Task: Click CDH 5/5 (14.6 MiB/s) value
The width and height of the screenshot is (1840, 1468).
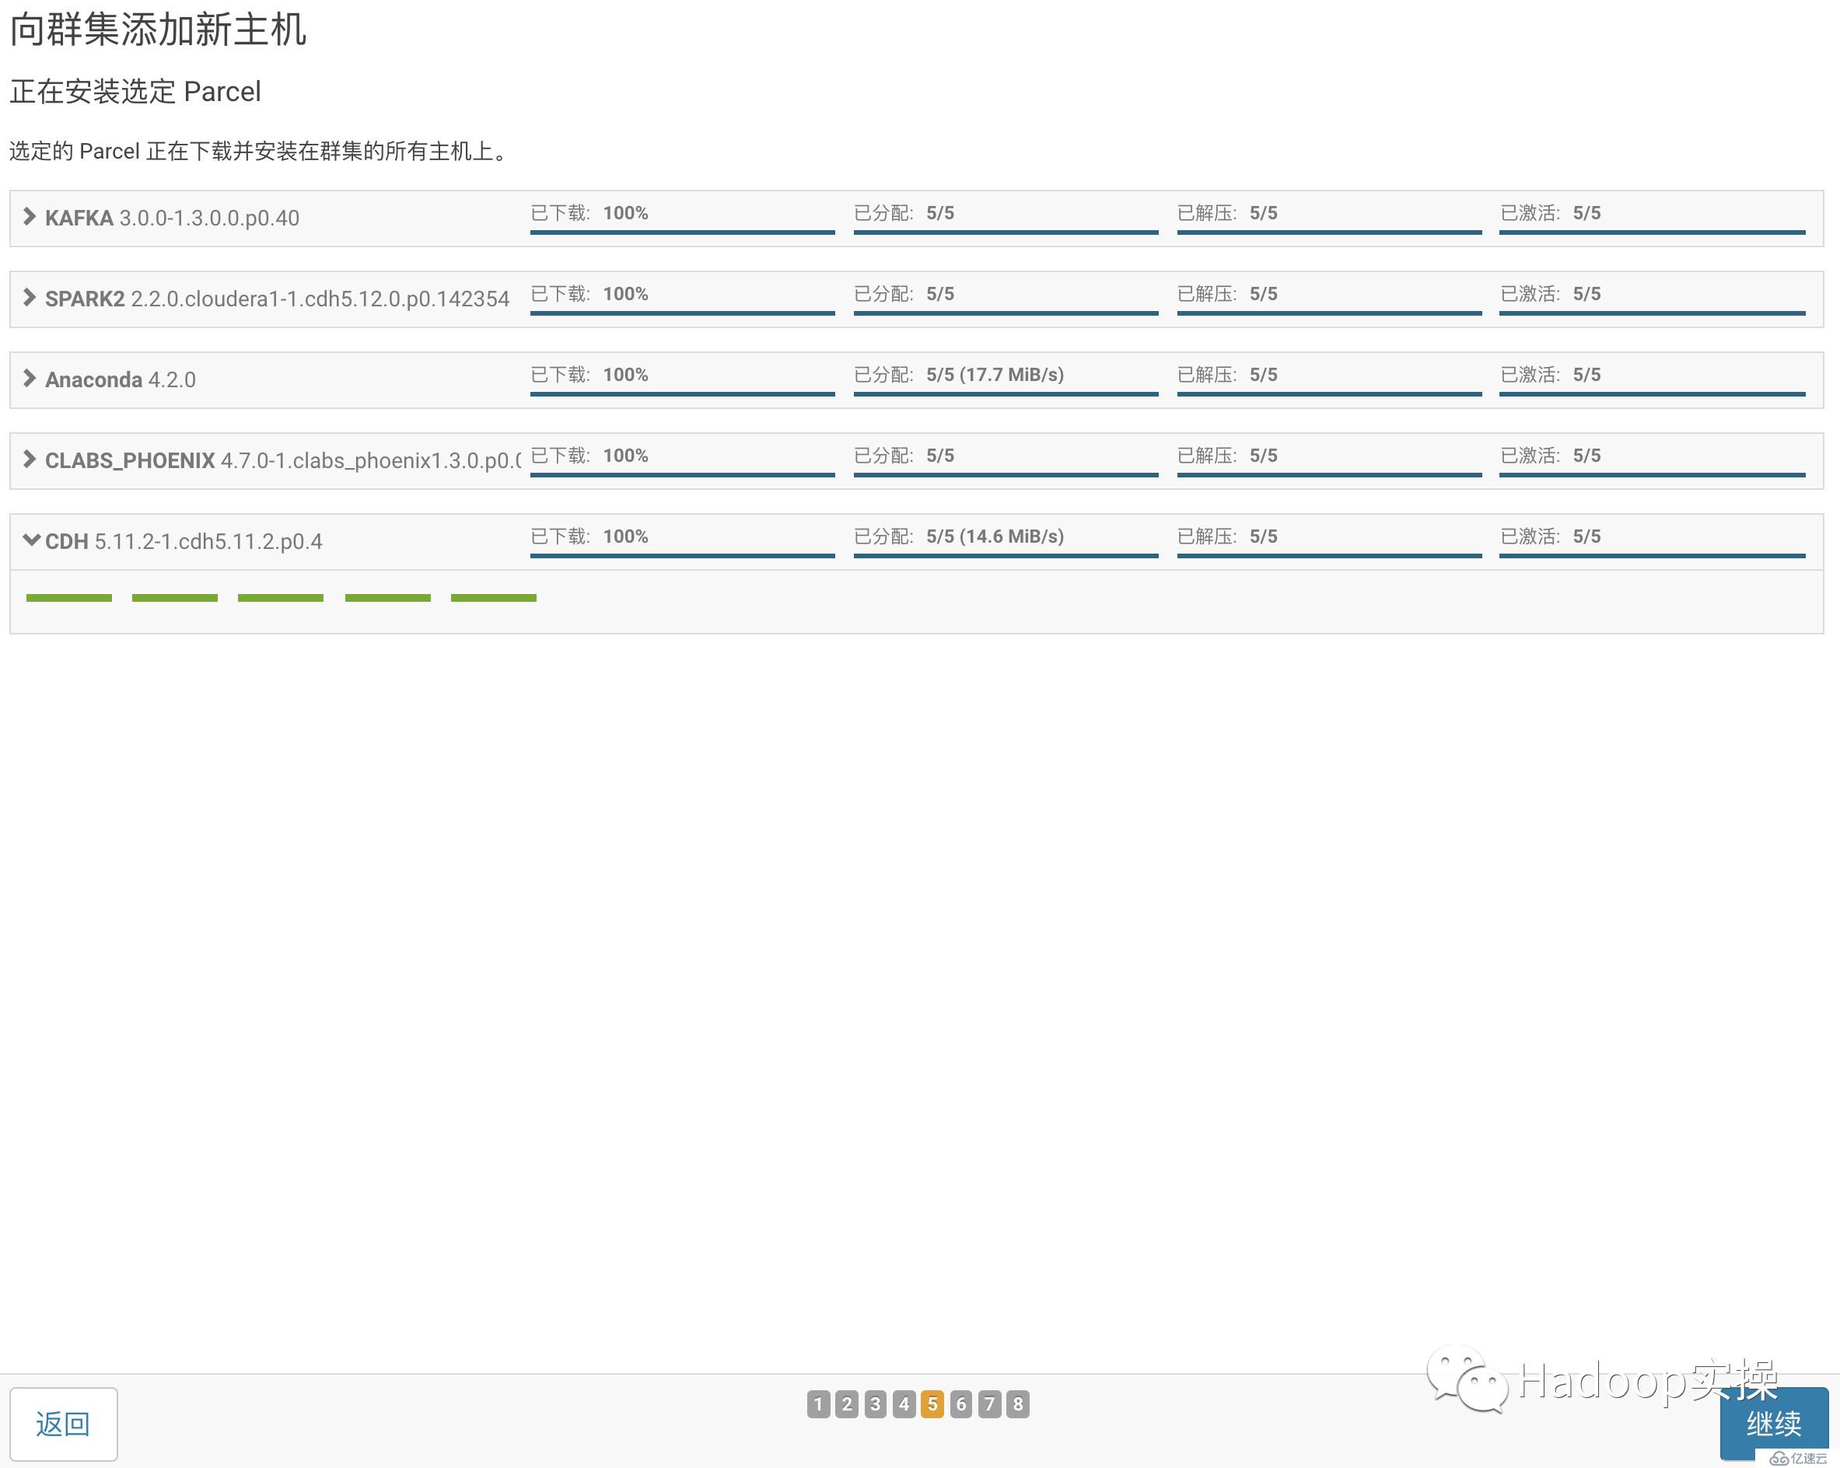Action: [995, 536]
